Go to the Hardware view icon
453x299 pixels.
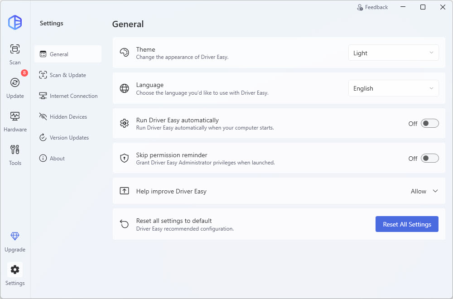[15, 116]
